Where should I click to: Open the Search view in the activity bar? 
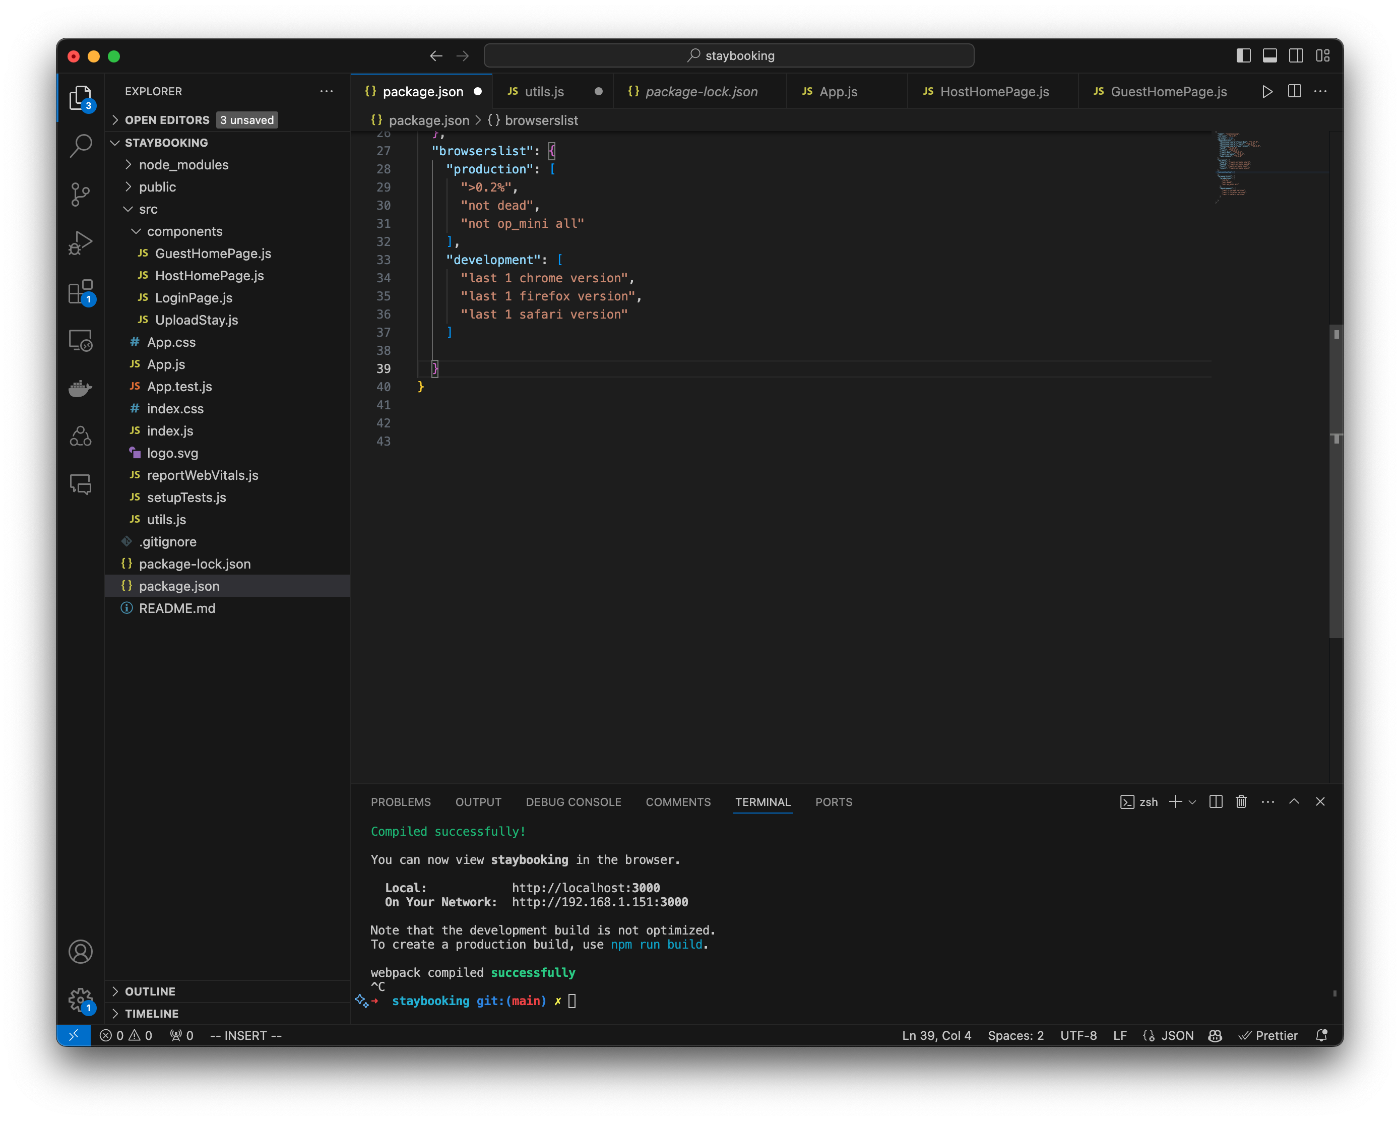tap(81, 146)
